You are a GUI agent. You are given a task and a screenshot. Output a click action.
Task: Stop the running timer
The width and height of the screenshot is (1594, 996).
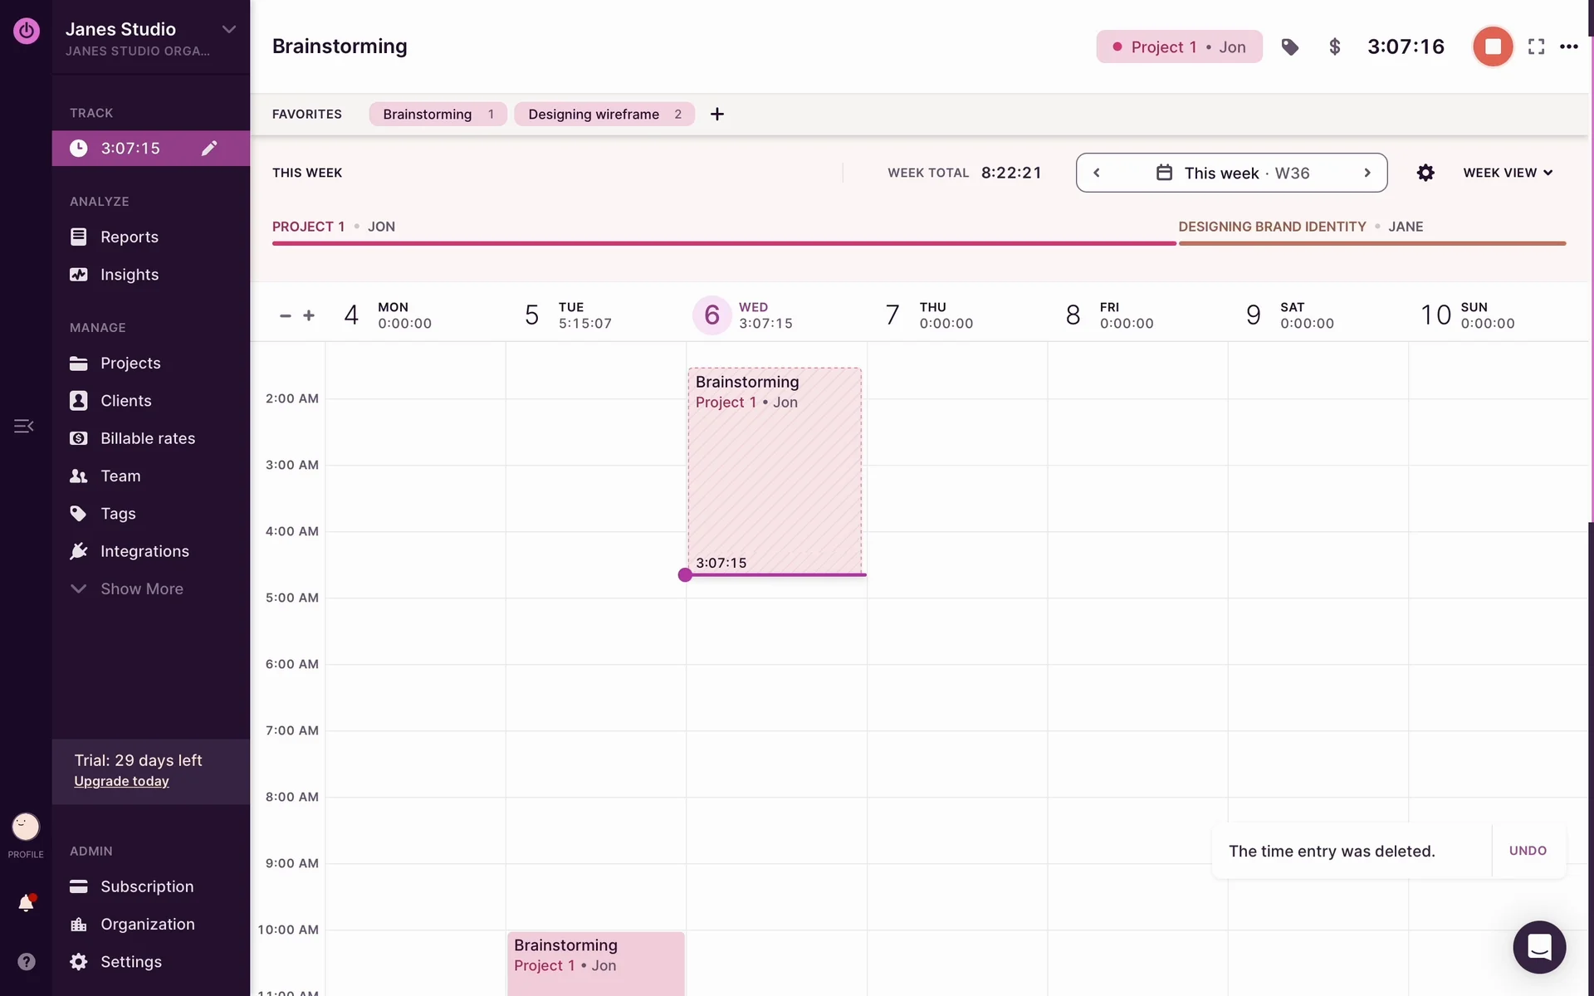coord(1492,46)
